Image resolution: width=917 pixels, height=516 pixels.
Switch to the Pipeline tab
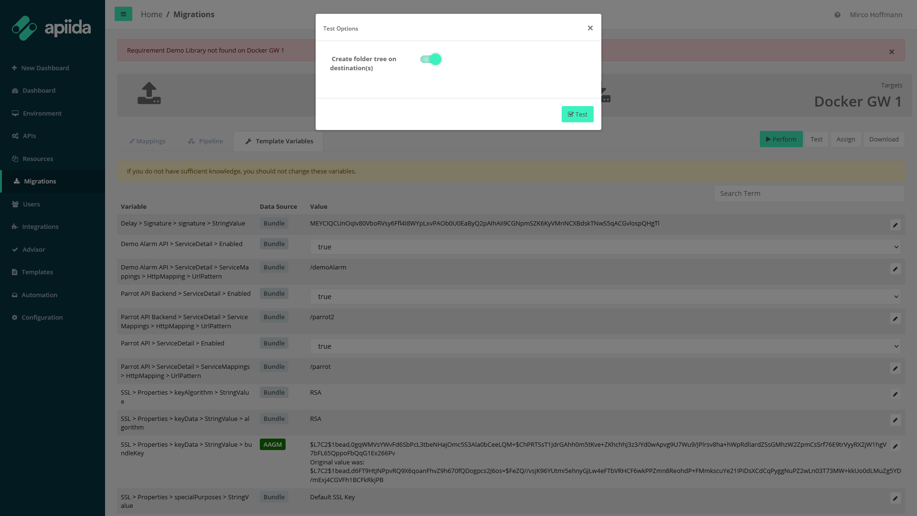tap(205, 141)
